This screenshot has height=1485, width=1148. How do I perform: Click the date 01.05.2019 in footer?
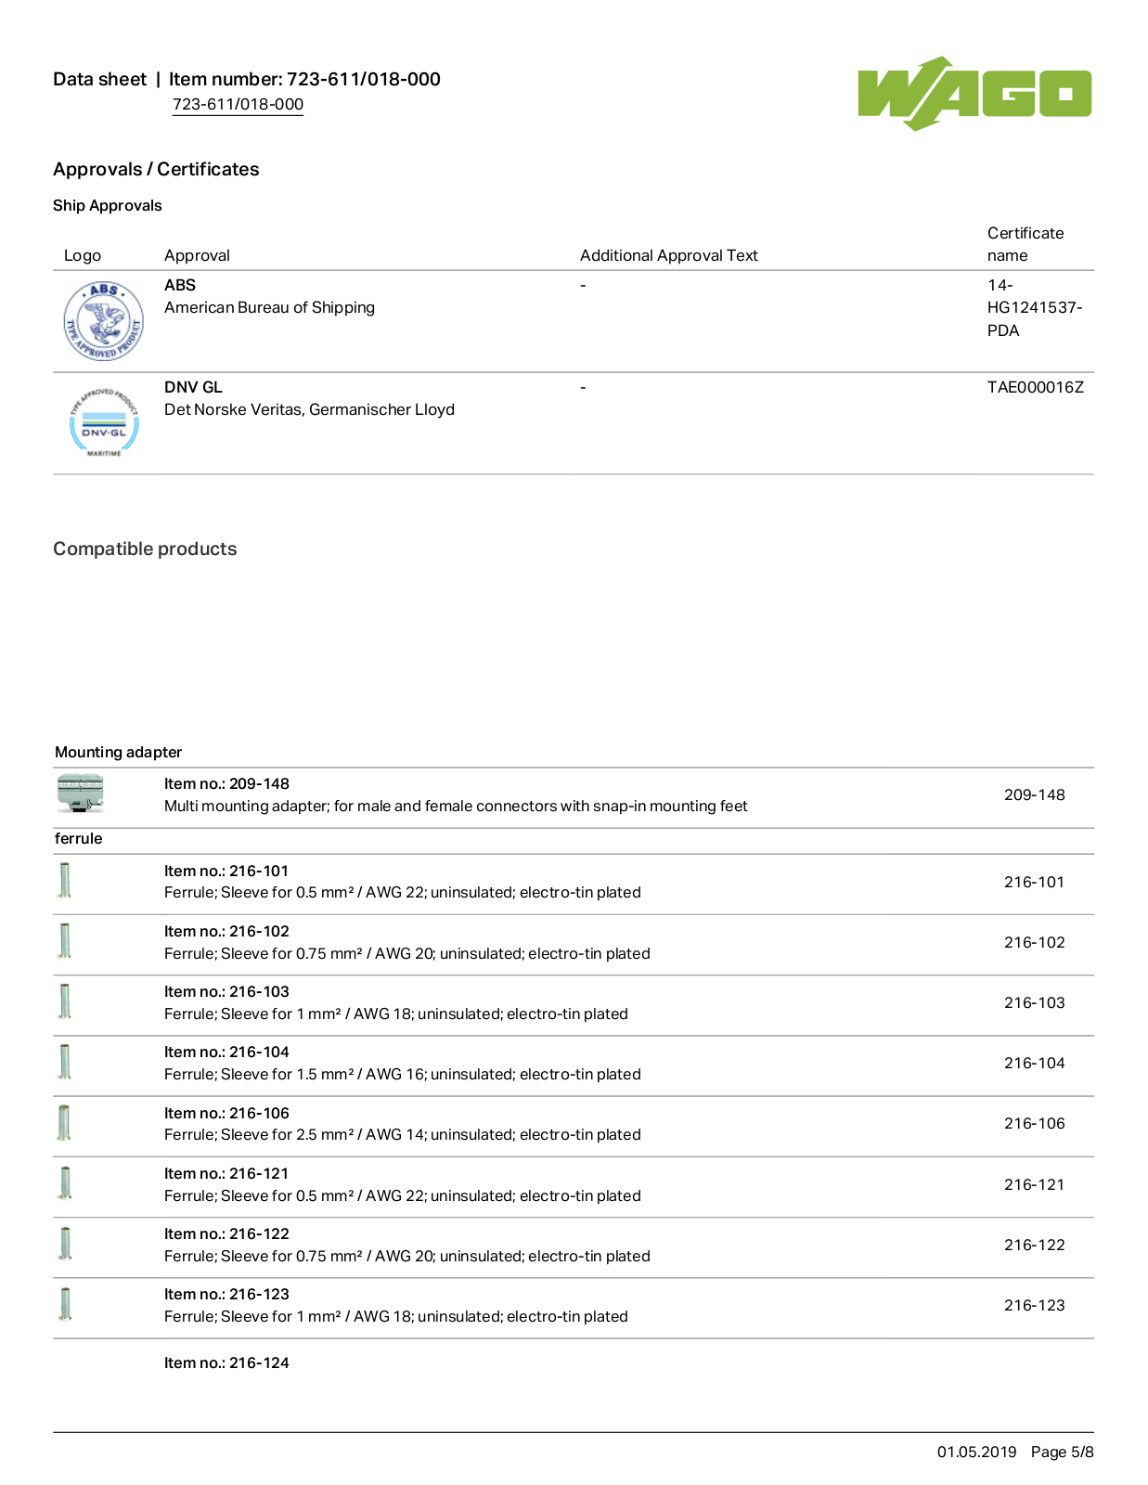[x=976, y=1452]
